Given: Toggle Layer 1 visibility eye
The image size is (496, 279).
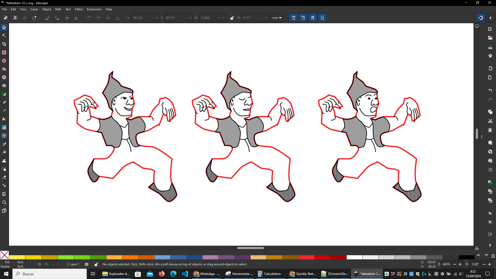Looking at the screenshot, I should pyautogui.click(x=87, y=264).
